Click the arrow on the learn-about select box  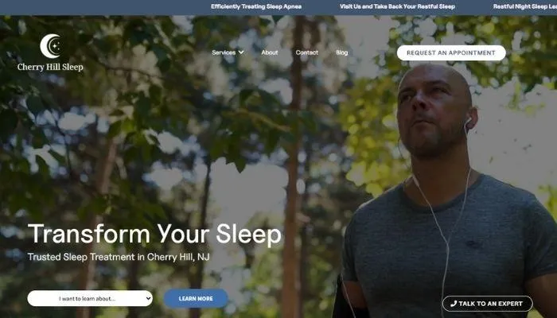pos(148,298)
